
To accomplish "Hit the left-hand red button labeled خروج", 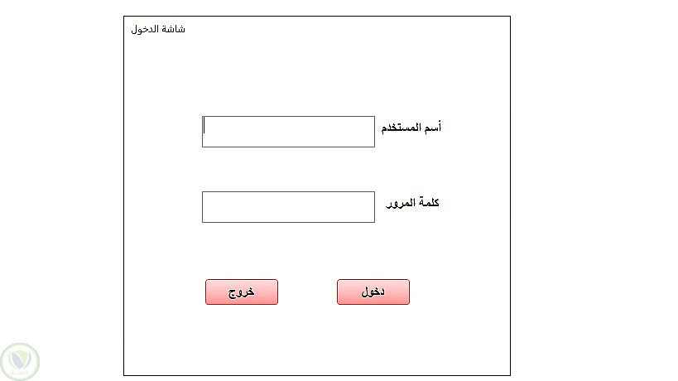I will [241, 292].
